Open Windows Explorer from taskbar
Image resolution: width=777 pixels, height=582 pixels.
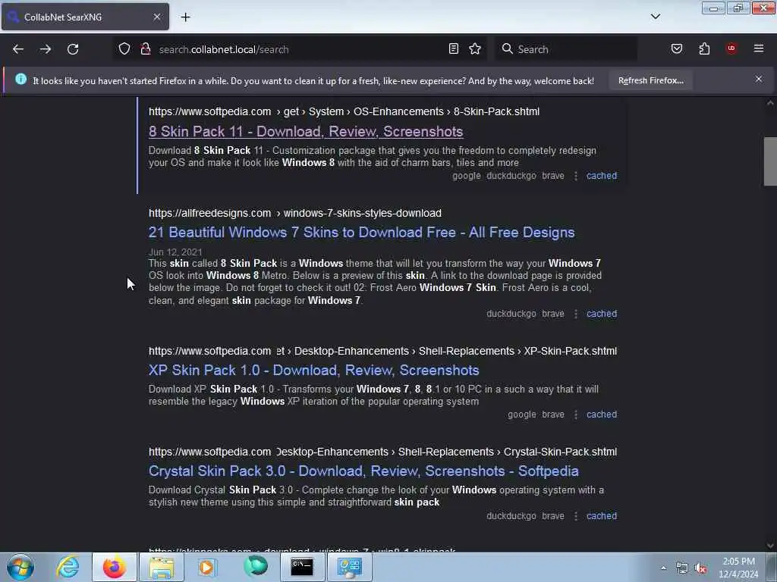click(162, 567)
